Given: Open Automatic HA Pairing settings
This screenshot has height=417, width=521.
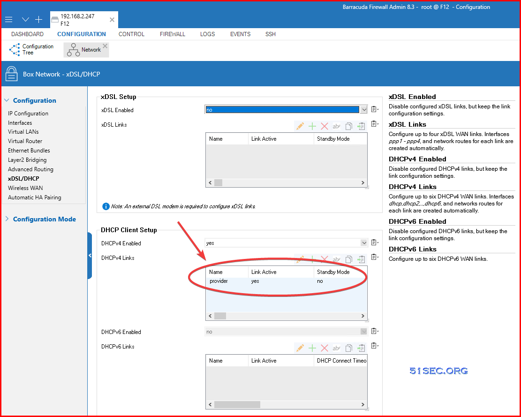Looking at the screenshot, I should pyautogui.click(x=35, y=197).
